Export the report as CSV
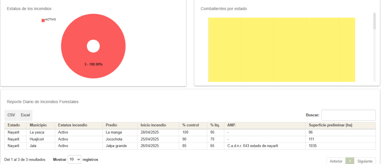This screenshot has height=164, width=381. 11,115
